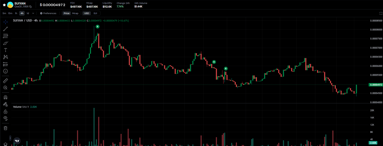The height and width of the screenshot is (146, 383).
Task: Click the fullscreen chart icon
Action: pos(380,13)
